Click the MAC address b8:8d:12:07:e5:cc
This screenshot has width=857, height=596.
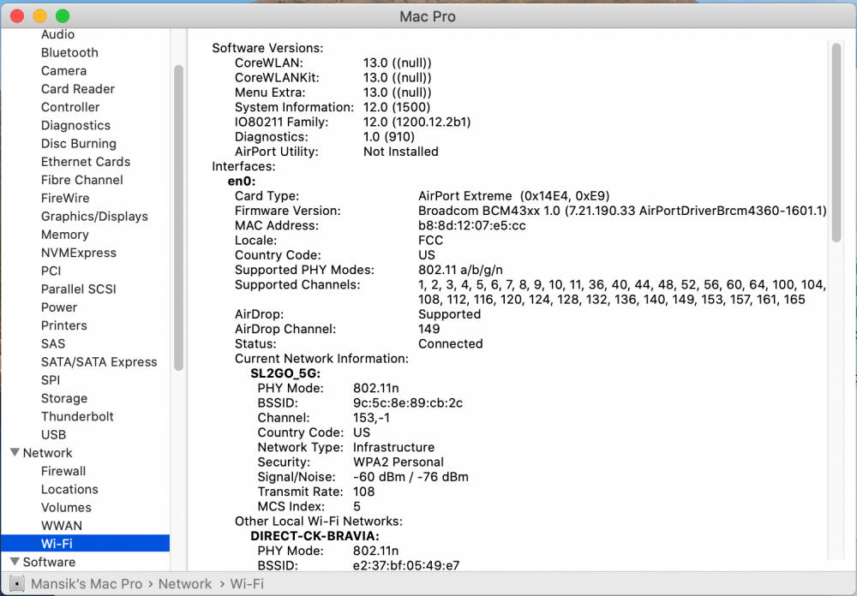click(471, 225)
